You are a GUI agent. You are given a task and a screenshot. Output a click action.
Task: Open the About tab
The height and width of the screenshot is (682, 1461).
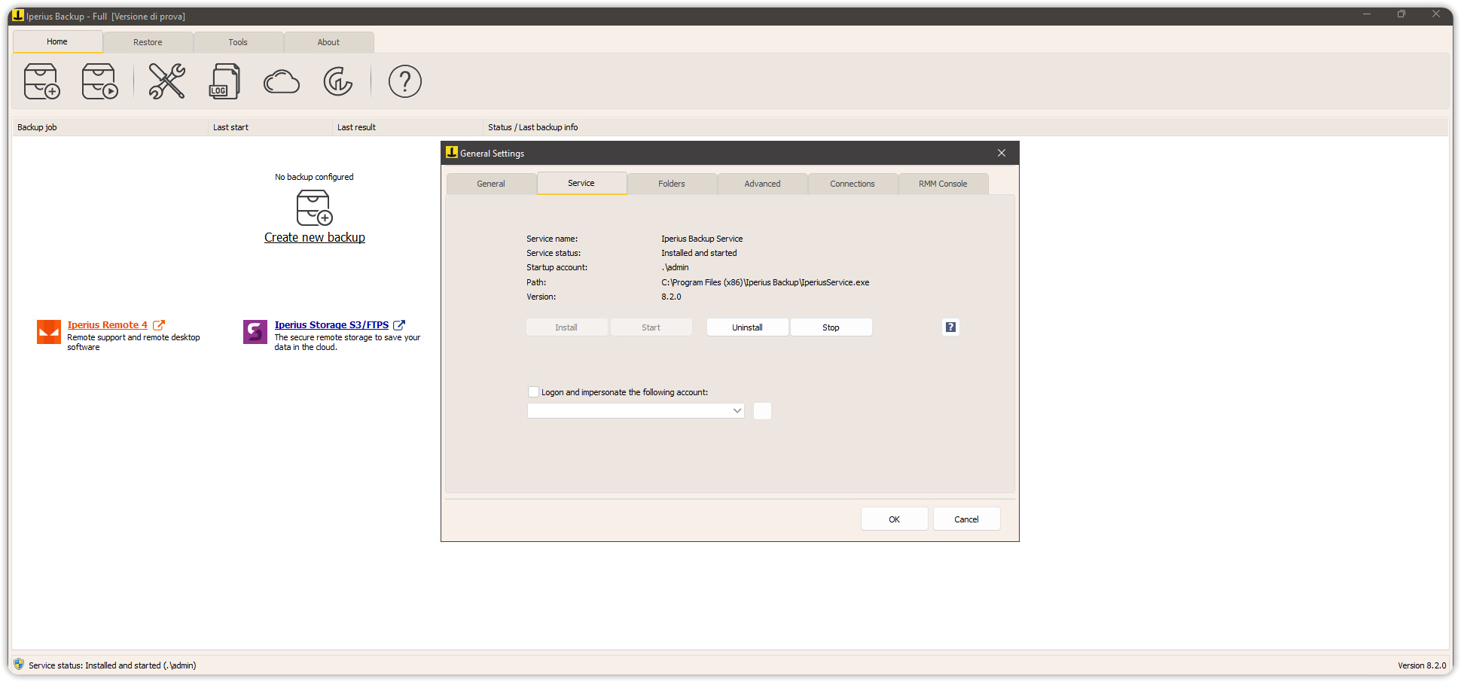[x=328, y=42]
